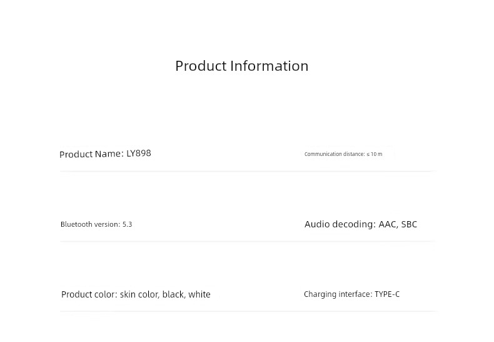Click the Charging interface: TYPE-C text
Screen dimensions: 494x342
[351, 294]
